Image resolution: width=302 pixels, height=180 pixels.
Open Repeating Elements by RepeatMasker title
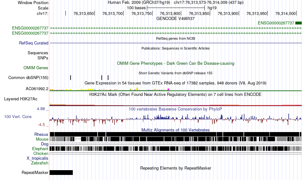[176, 168]
